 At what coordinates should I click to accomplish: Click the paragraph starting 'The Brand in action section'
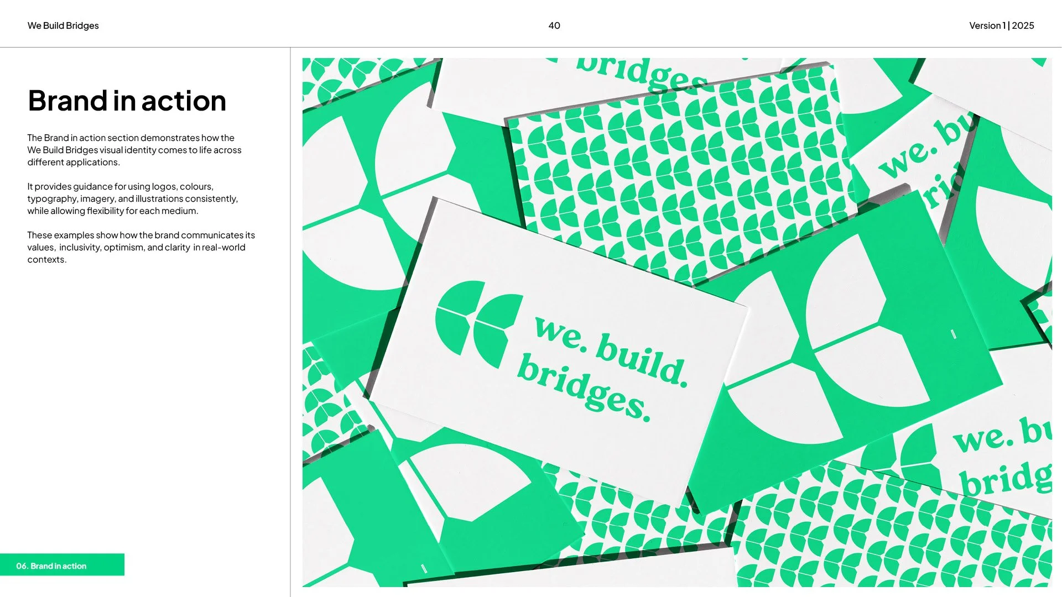tap(134, 150)
